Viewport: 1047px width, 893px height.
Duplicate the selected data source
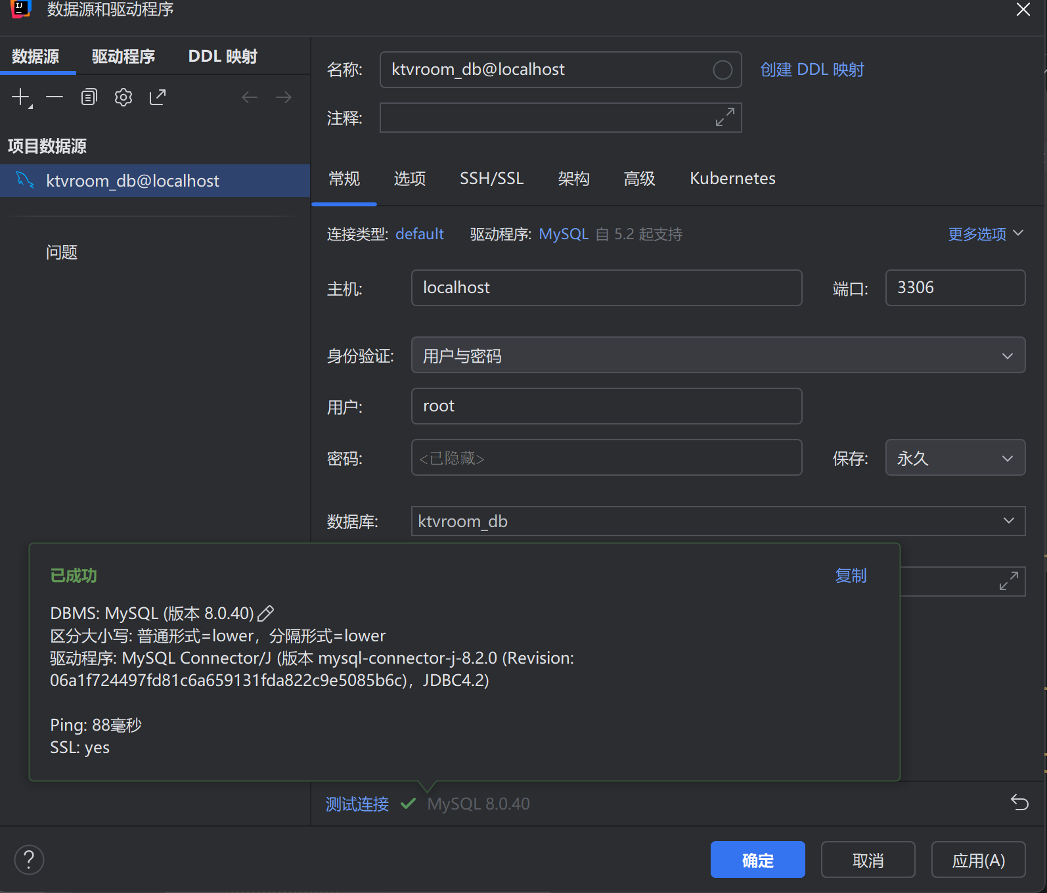89,98
